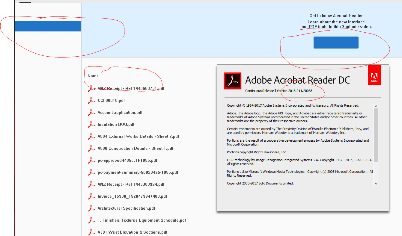Click the PDF icon for Architectural Specification.pdf
Viewport: 402px width, 236px height.
(91, 208)
